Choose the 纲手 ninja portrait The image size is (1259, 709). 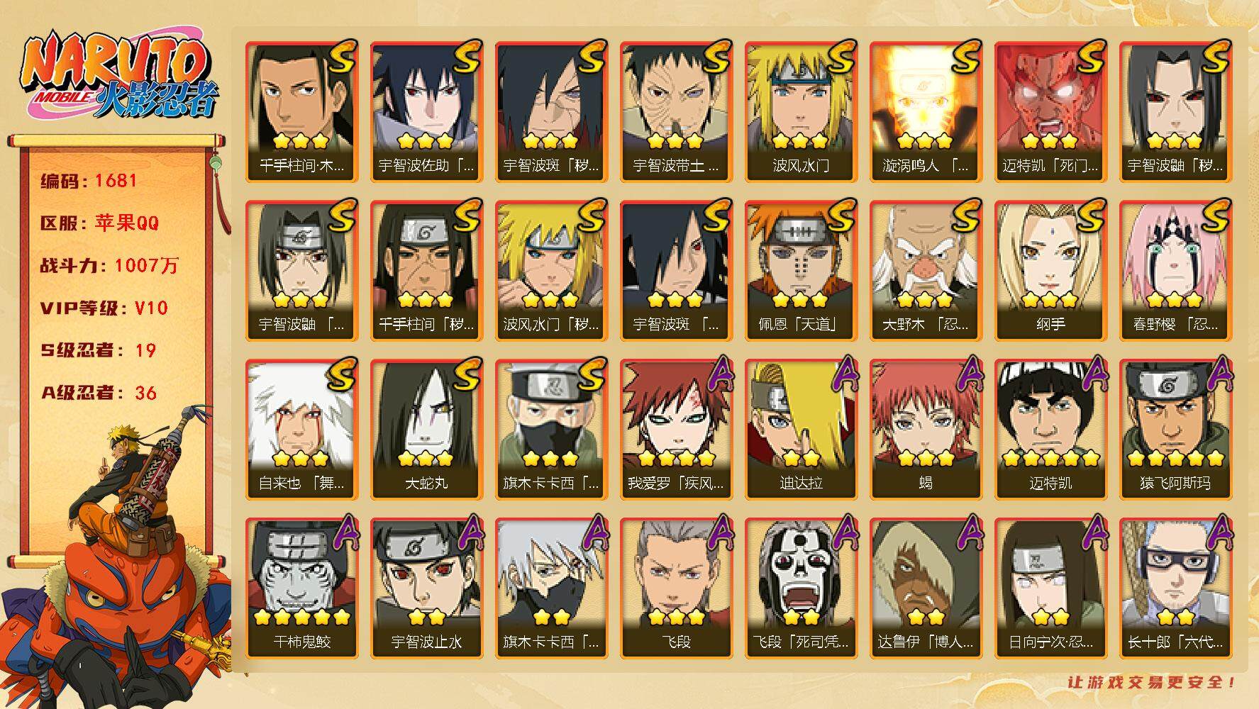click(x=1050, y=270)
